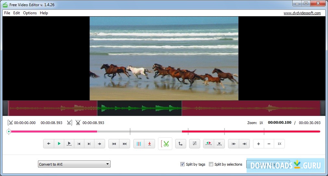Screen dimensions: 328x176
Task: Click the Free Video Editor app icon
Action: tap(5, 5)
